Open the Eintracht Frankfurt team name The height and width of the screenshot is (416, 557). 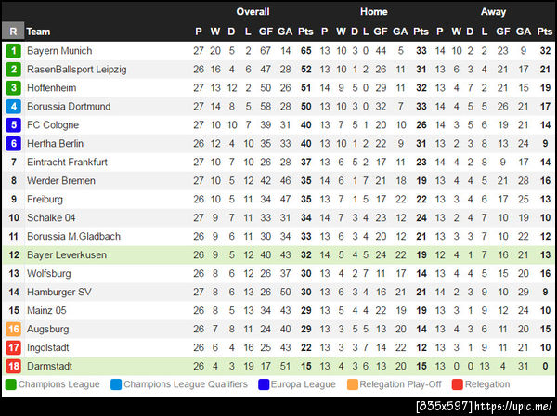tap(67, 162)
